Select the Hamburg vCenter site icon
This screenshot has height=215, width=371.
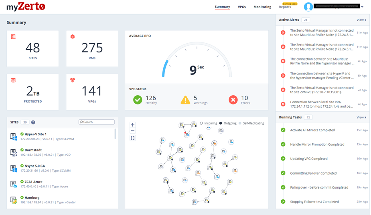pyautogui.click(x=14, y=200)
